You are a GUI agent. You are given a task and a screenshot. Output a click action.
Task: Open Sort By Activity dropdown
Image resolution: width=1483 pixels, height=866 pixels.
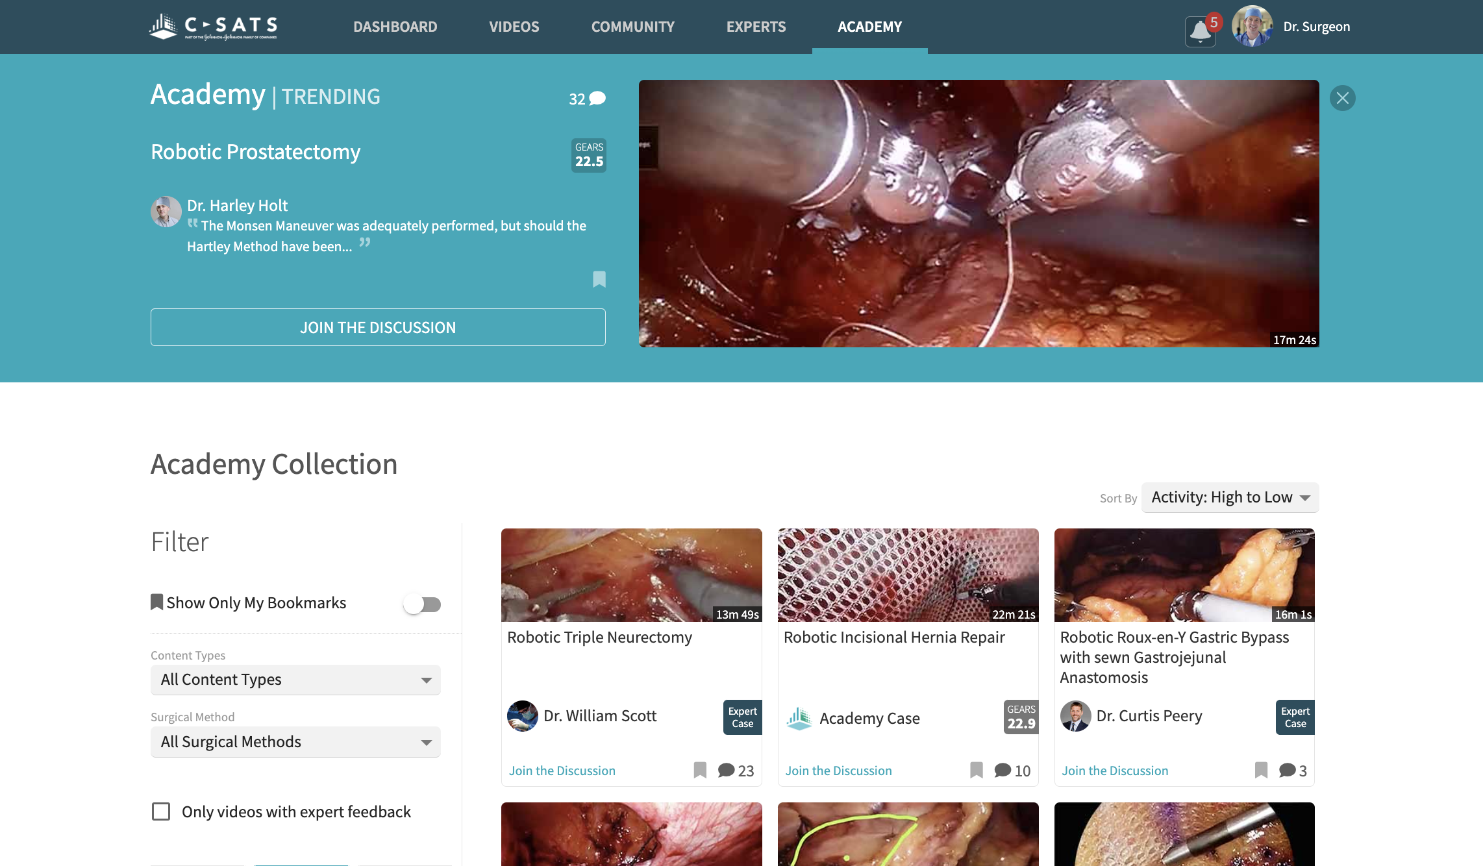(x=1230, y=497)
